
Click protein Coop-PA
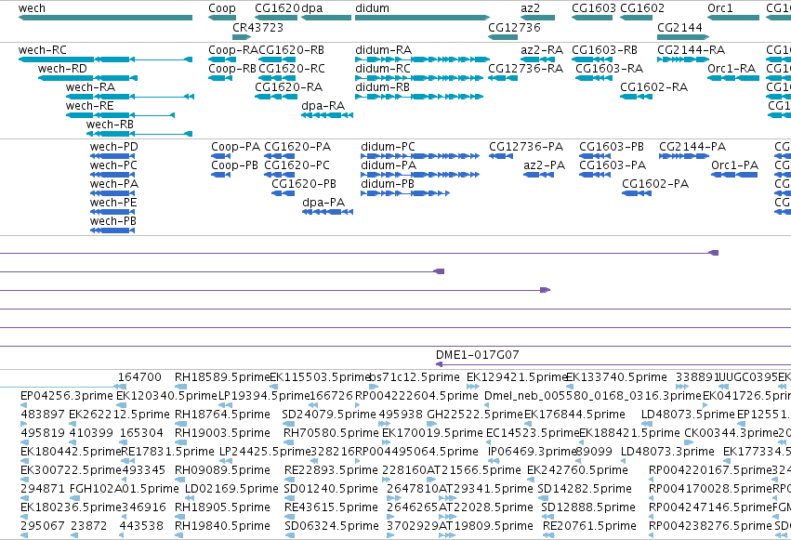click(221, 156)
